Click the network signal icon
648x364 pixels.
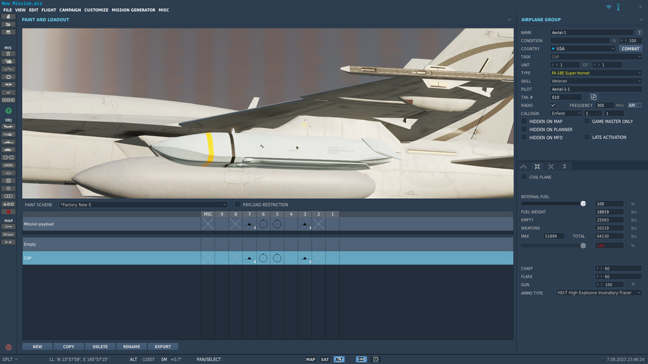(608, 7)
